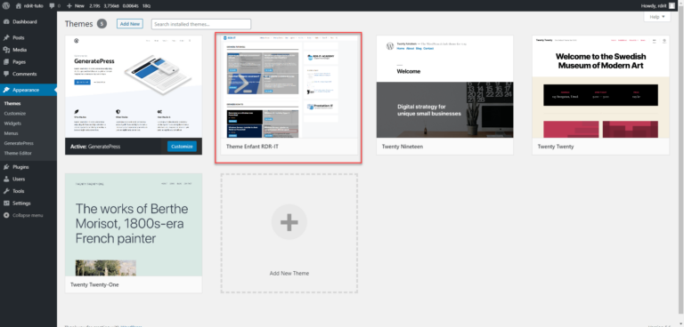This screenshot has width=684, height=327.
Task: Select the Twenty Twenty theme thumbnail
Action: pos(600,87)
